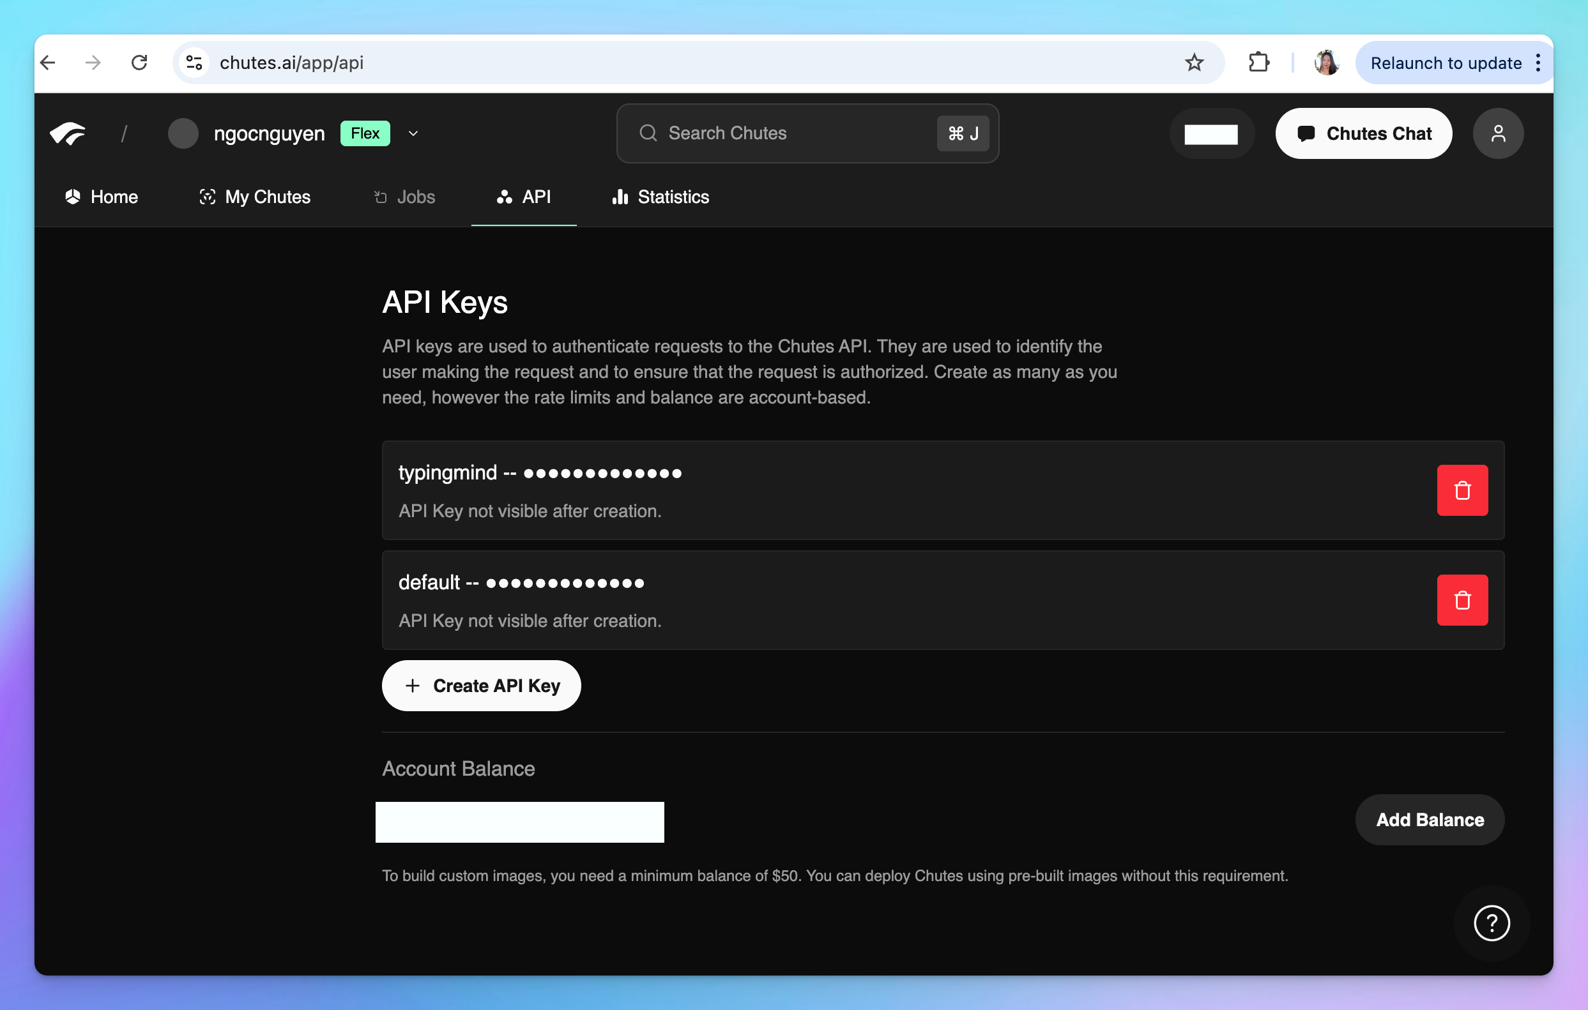Go to the Home tab
This screenshot has width=1588, height=1010.
[x=102, y=197]
